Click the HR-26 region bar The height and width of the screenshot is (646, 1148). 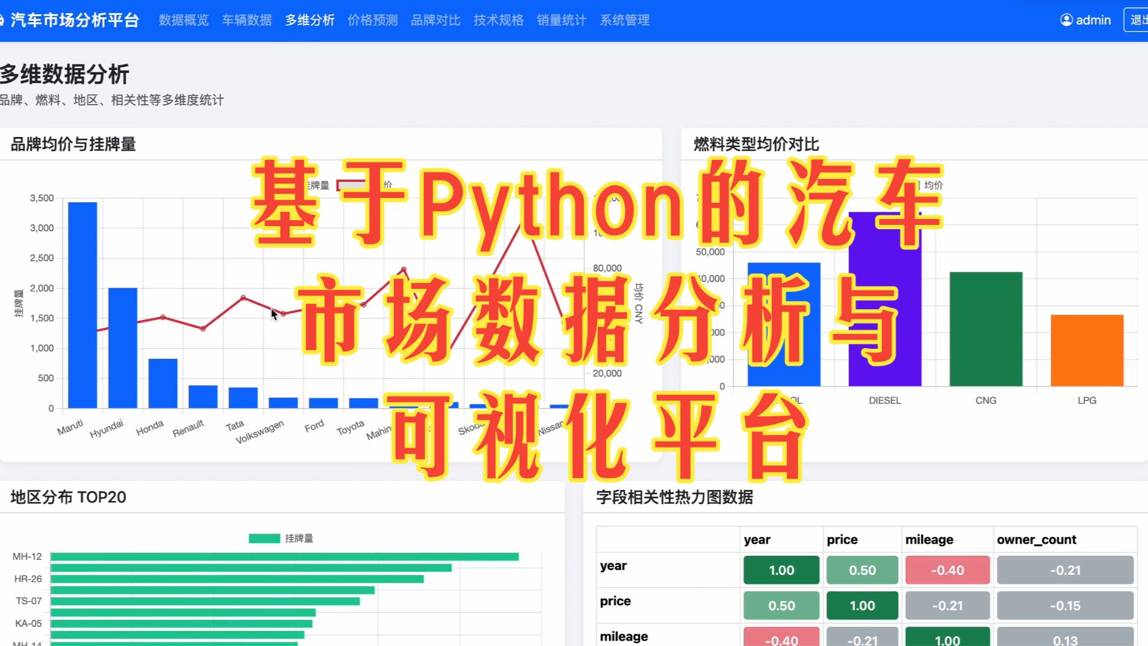(x=237, y=579)
